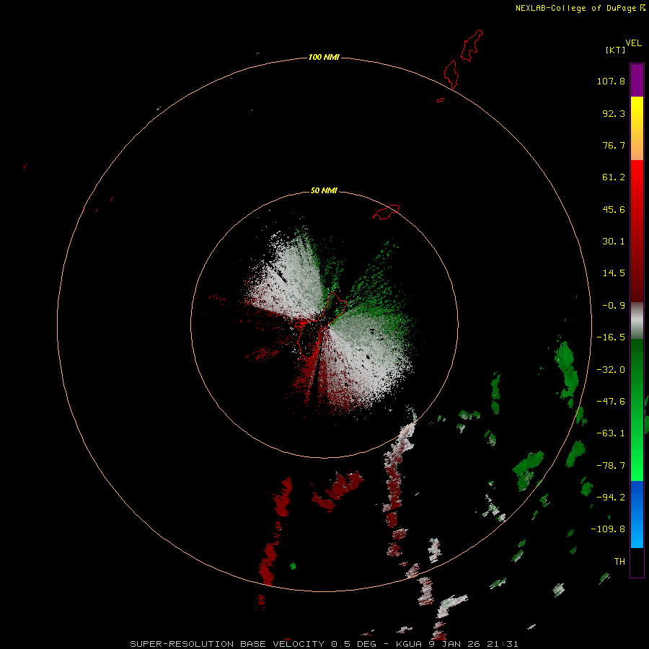Click the -109.8 velocity scale value
649x649 pixels.
pos(608,529)
